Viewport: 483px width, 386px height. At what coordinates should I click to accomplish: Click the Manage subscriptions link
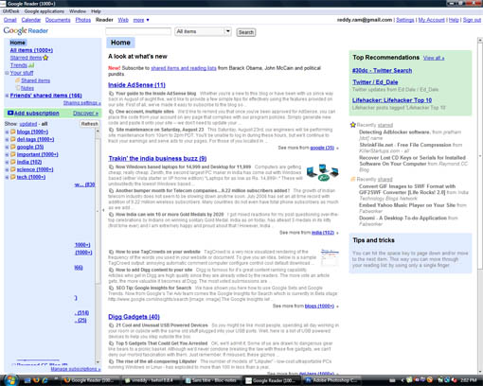[76, 369]
